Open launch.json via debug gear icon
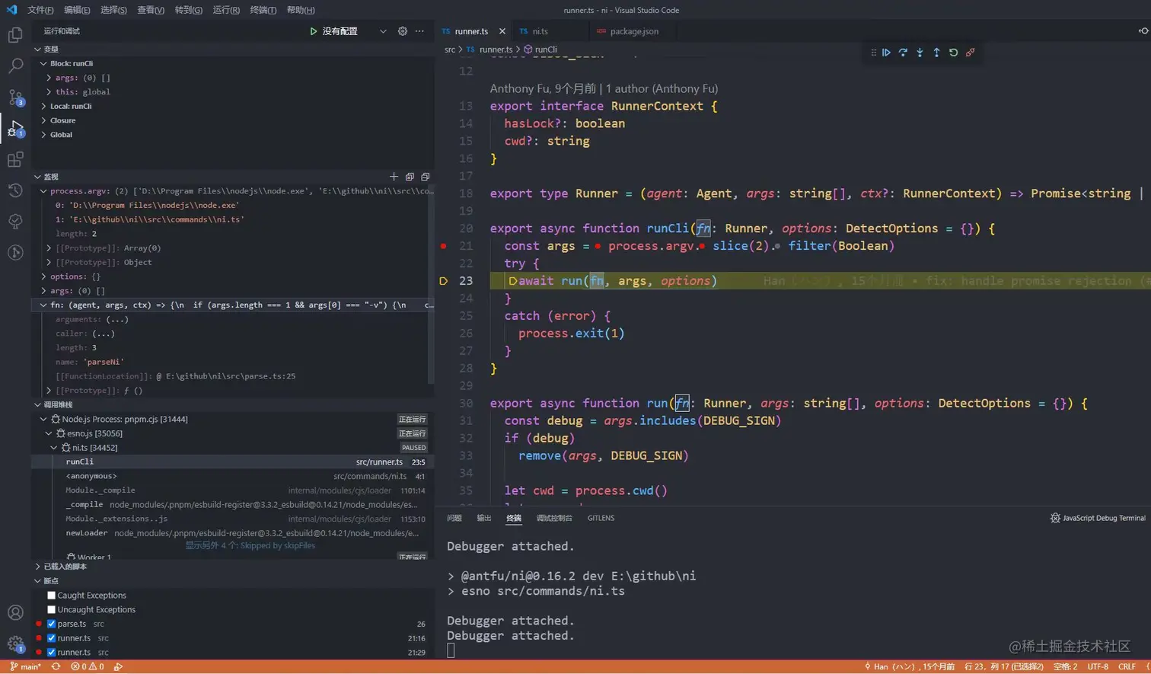The image size is (1151, 674). pos(403,31)
